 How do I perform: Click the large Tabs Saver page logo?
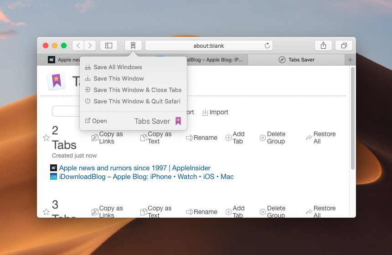(57, 81)
